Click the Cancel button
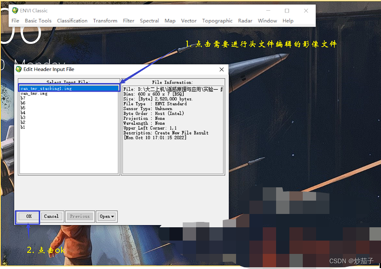 click(x=51, y=216)
